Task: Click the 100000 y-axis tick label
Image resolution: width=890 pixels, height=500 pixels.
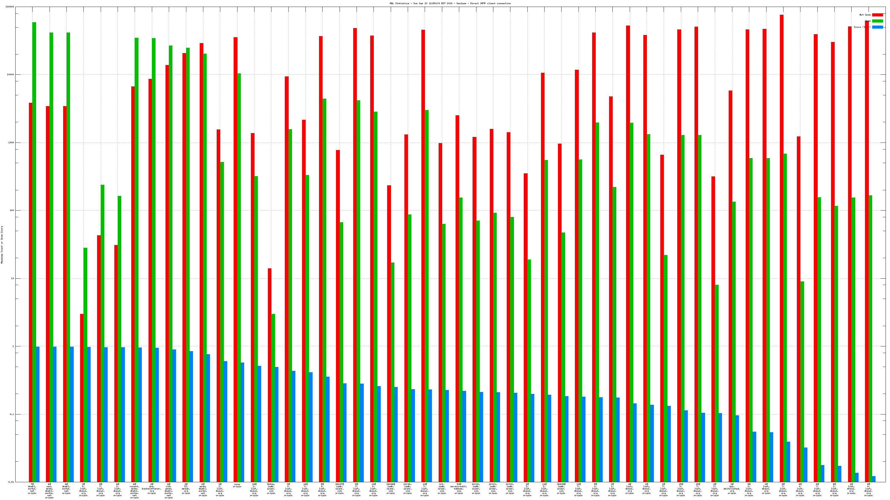Action: pos(10,7)
